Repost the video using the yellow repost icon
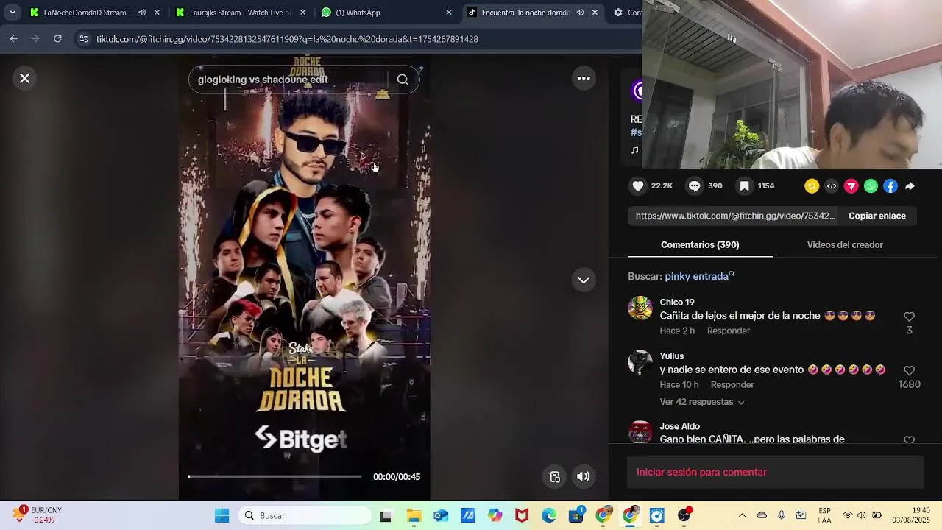 click(x=812, y=186)
